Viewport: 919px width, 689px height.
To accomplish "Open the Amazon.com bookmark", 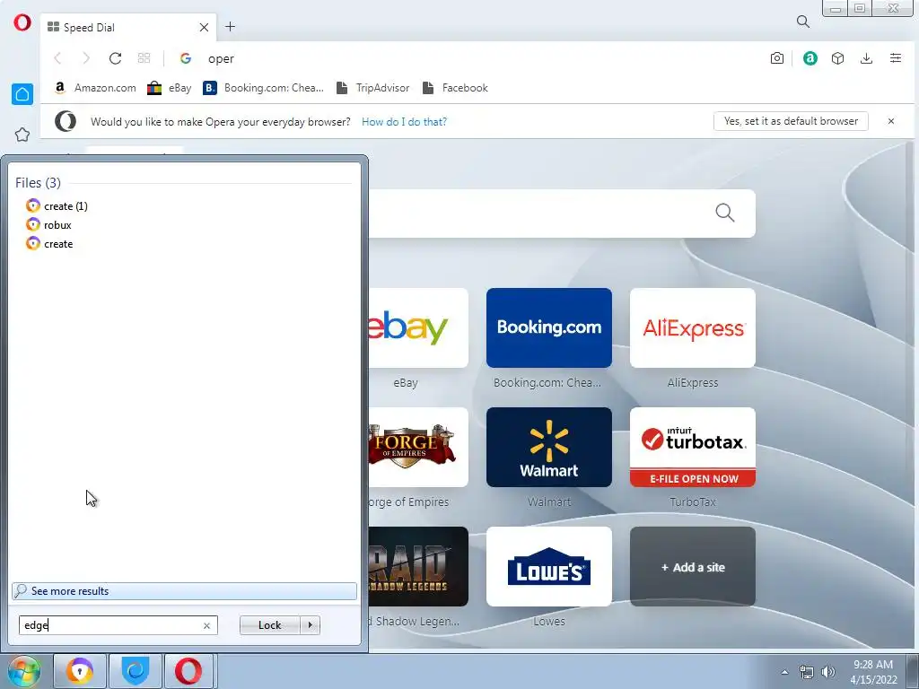I will point(95,88).
